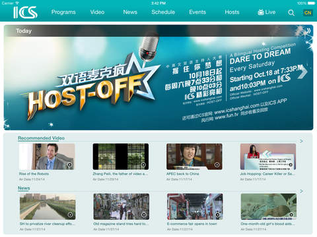The height and width of the screenshot is (237, 317).
Task: Open the Programs menu
Action: point(63,12)
